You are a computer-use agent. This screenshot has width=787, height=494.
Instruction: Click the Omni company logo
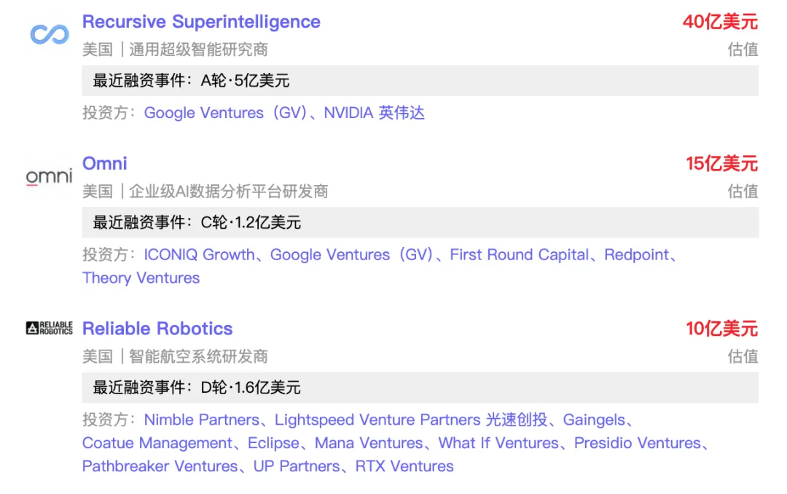[50, 176]
